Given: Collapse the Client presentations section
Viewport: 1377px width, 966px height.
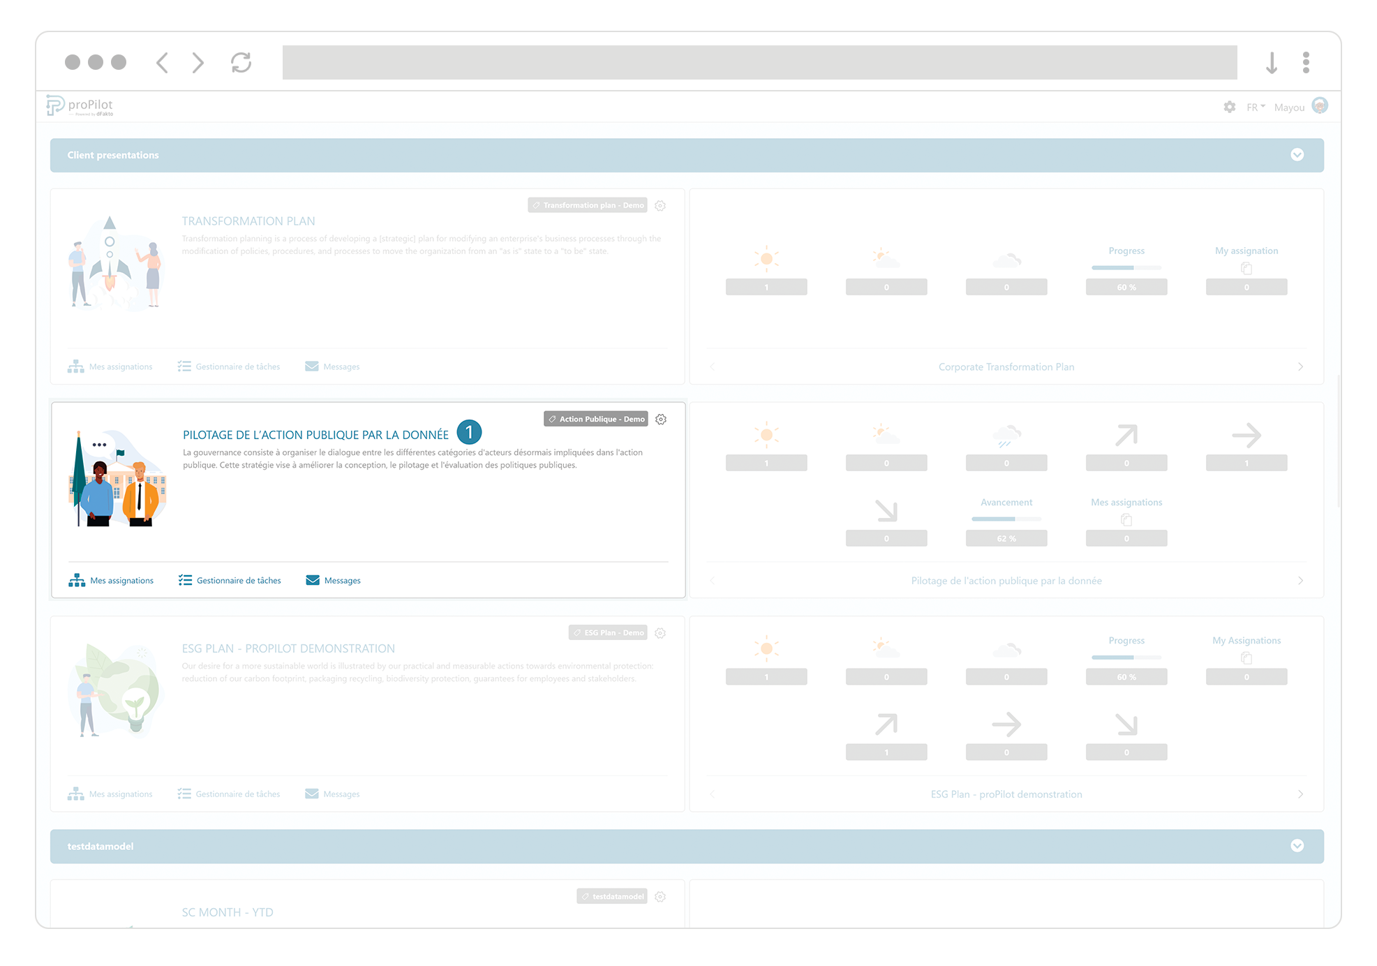Looking at the screenshot, I should pos(1297,155).
